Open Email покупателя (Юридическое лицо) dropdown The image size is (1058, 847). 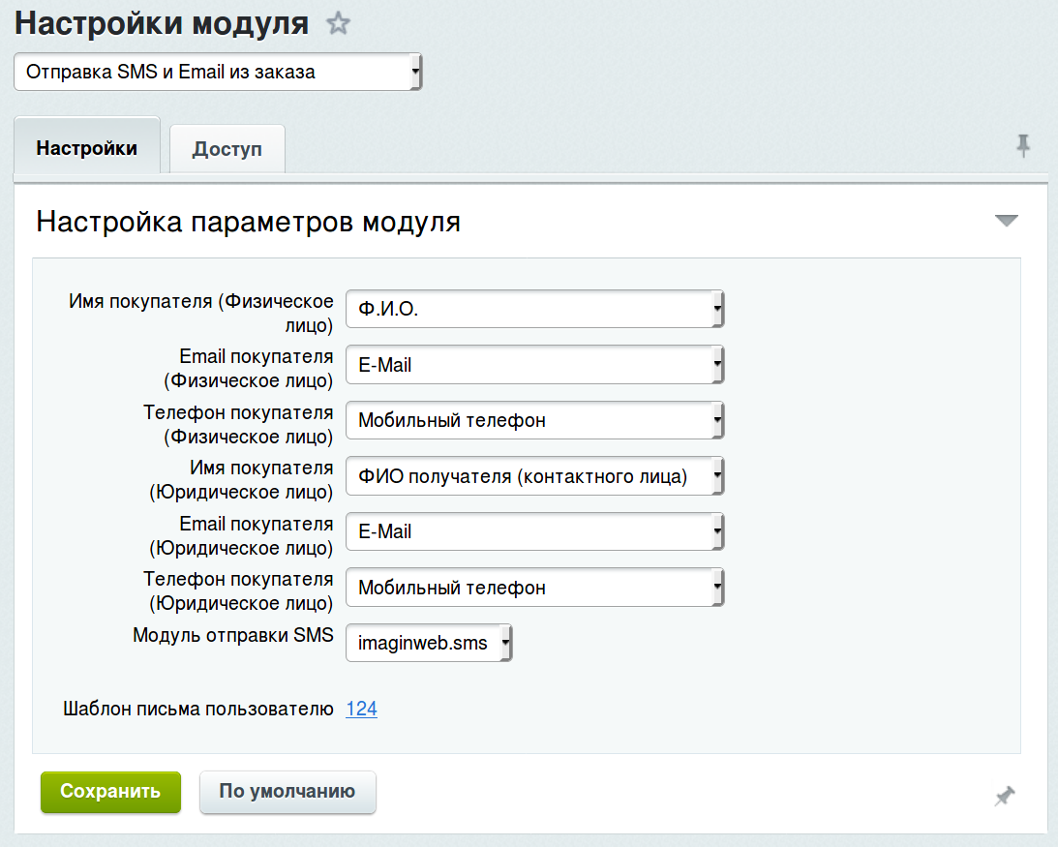point(535,531)
